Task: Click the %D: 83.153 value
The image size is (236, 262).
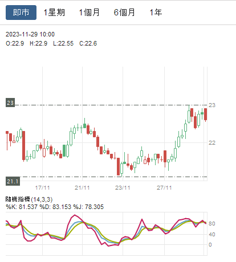Action: coord(55,207)
